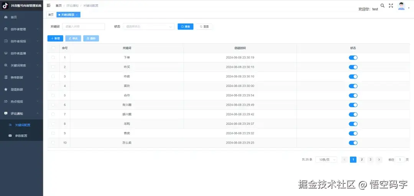The height and width of the screenshot is (196, 414).
Task: Open the 10条/页 page size dropdown
Action: point(326,160)
